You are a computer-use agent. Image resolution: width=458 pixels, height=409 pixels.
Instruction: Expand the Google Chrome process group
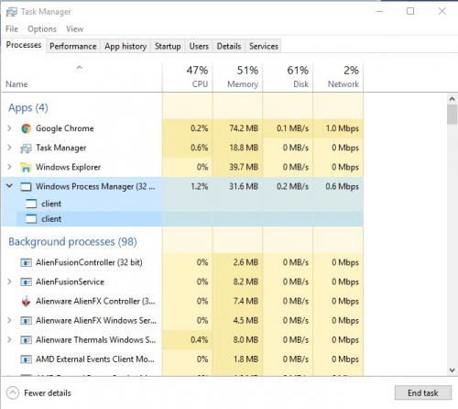(x=9, y=128)
